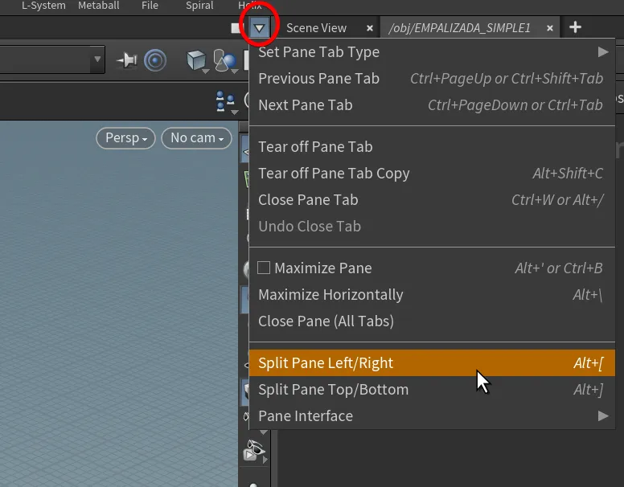Select the L-System shelf tool
The width and height of the screenshot is (624, 487).
(43, 6)
